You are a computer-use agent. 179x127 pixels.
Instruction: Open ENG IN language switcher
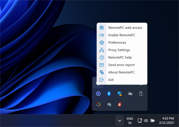point(130,121)
